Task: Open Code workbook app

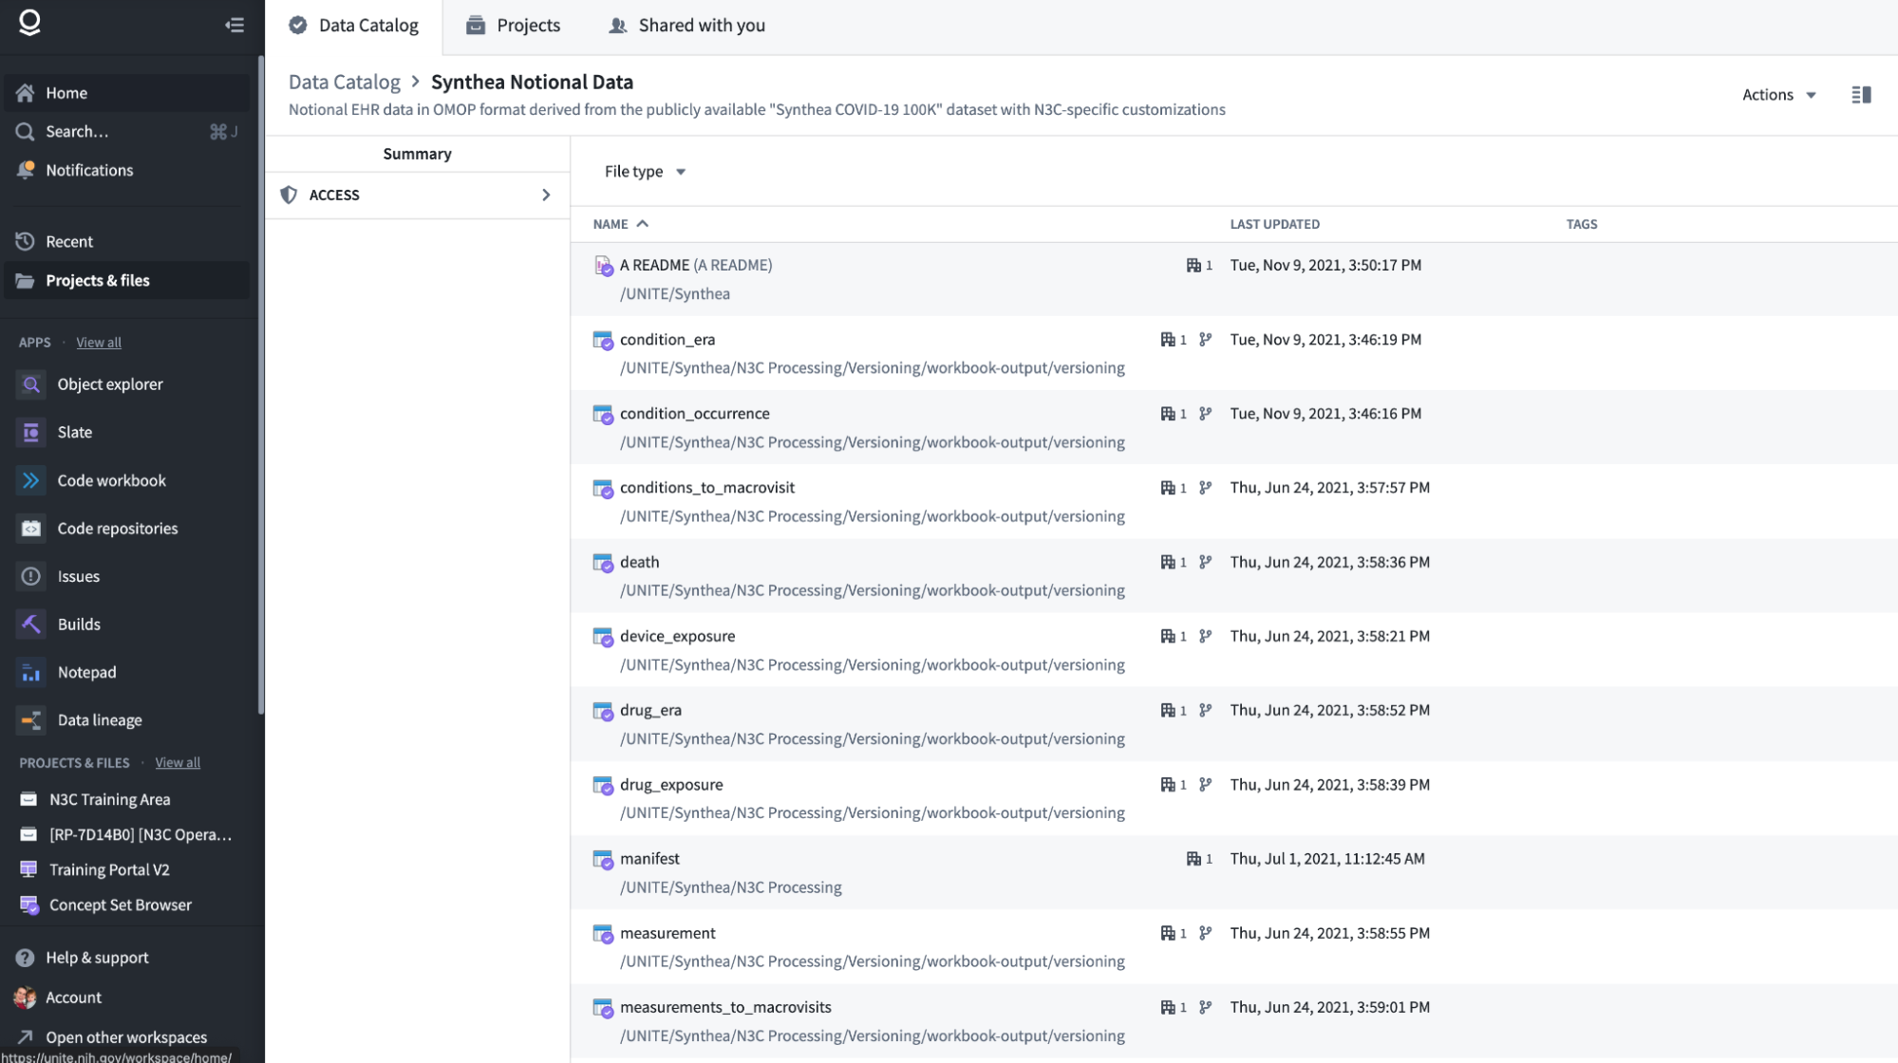Action: (111, 480)
